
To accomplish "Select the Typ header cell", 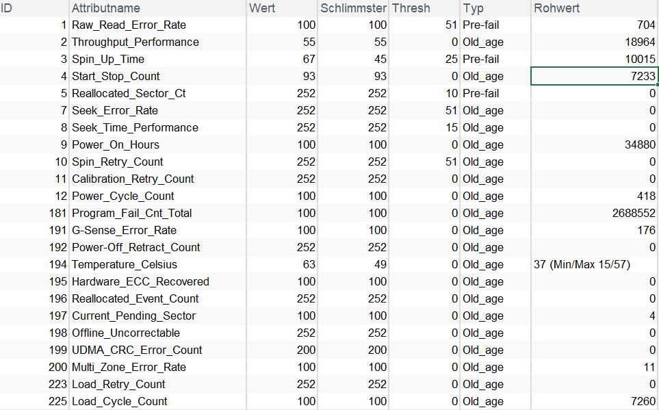I will pyautogui.click(x=473, y=8).
